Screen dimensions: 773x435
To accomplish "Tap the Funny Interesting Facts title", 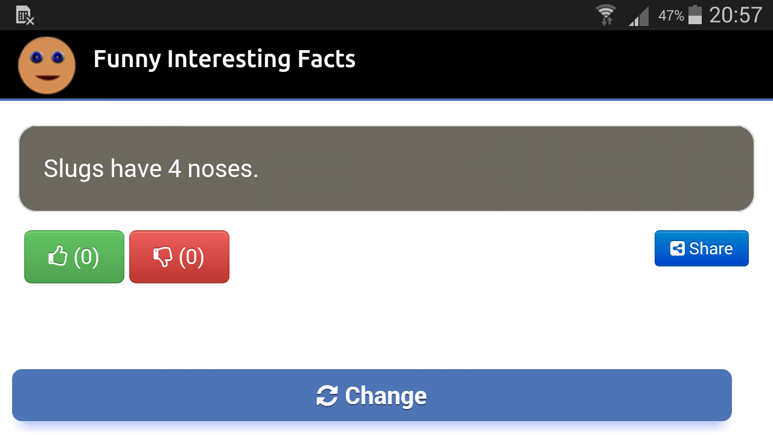I will (x=225, y=59).
